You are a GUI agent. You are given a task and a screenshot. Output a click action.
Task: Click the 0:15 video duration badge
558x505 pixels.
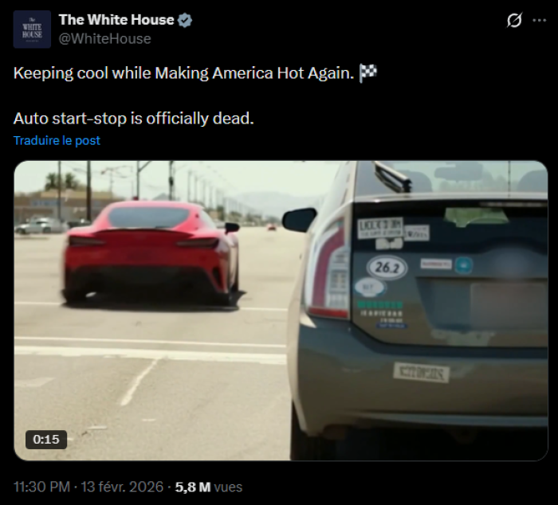46,440
